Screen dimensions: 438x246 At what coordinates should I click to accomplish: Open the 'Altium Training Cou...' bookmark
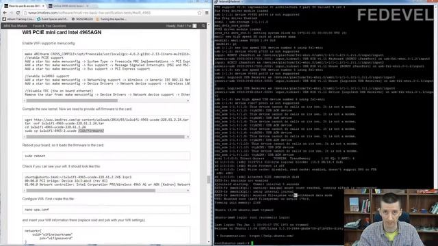click(x=18, y=19)
